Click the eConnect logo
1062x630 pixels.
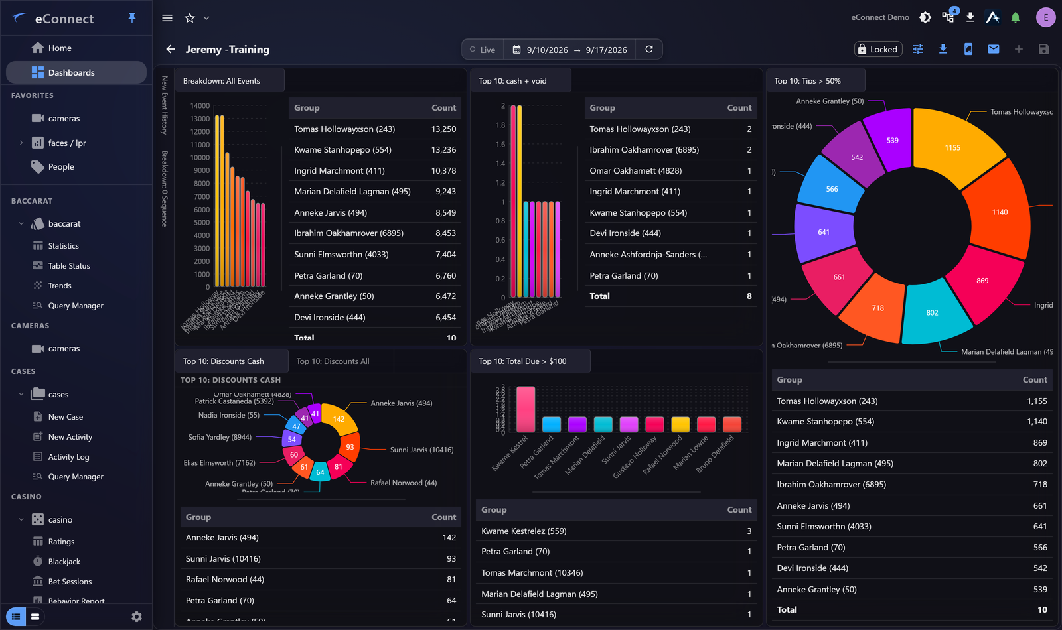point(53,19)
